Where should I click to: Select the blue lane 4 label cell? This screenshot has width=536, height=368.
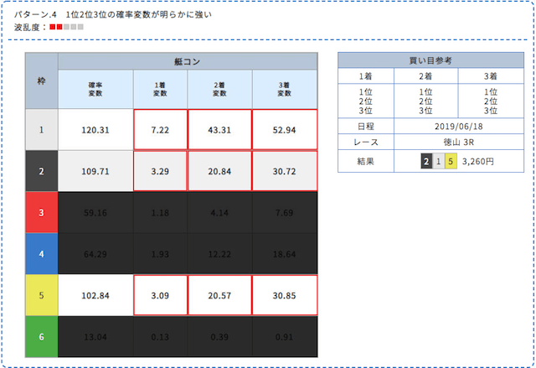tap(41, 254)
